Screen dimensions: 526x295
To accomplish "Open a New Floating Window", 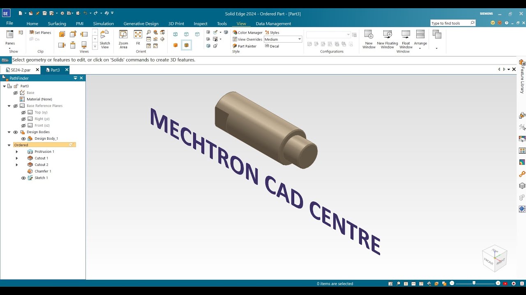I will coord(388,39).
